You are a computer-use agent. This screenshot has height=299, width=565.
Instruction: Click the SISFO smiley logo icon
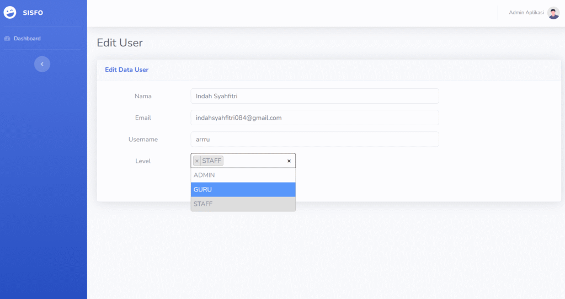(10, 13)
